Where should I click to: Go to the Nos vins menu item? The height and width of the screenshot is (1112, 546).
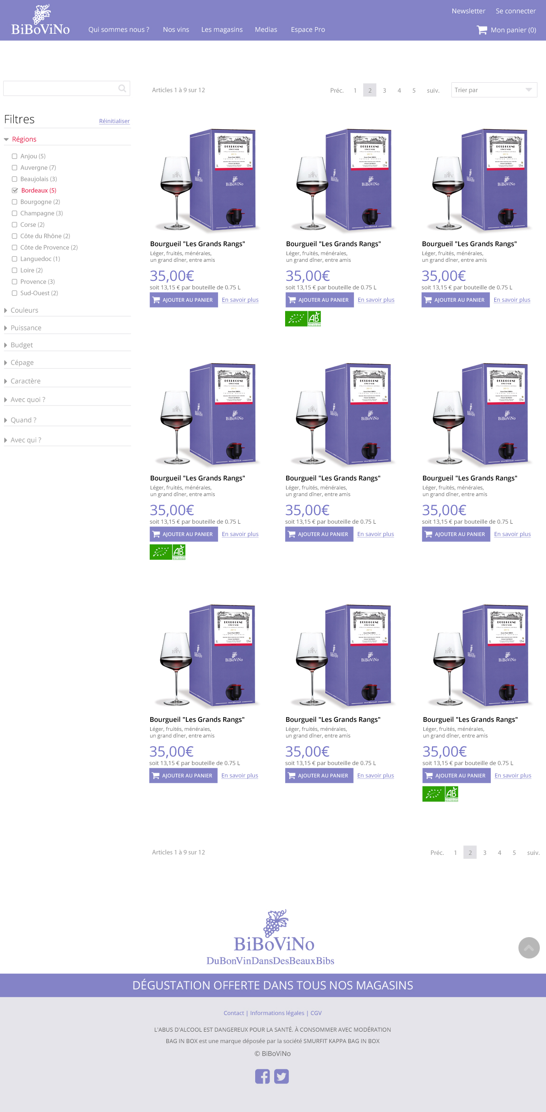click(x=176, y=29)
